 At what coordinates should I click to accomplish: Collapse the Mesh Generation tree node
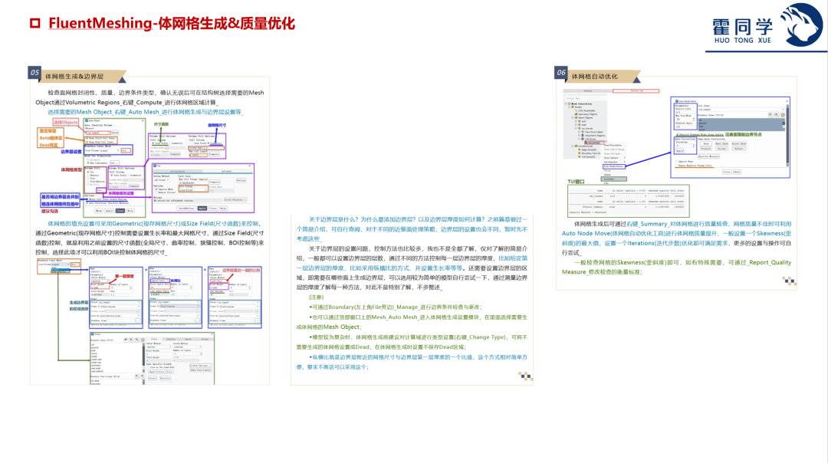coord(566,103)
